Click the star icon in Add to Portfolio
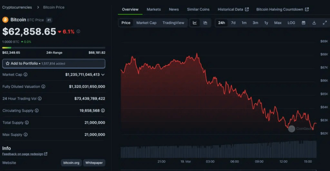Image resolution: width=330 pixels, height=171 pixels. coord(8,63)
